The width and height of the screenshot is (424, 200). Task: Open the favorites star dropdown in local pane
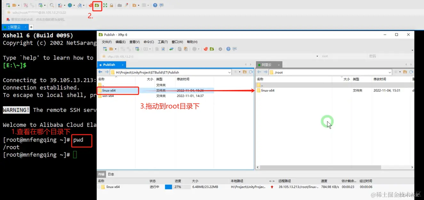click(x=239, y=72)
